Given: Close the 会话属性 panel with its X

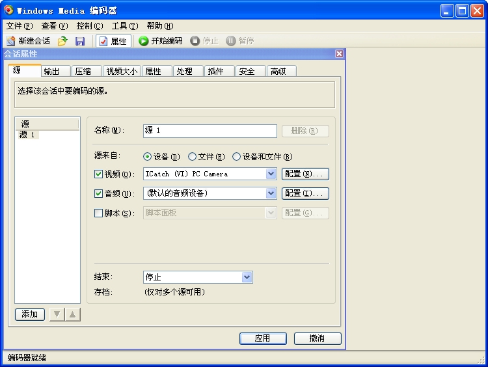Looking at the screenshot, I should (339, 54).
